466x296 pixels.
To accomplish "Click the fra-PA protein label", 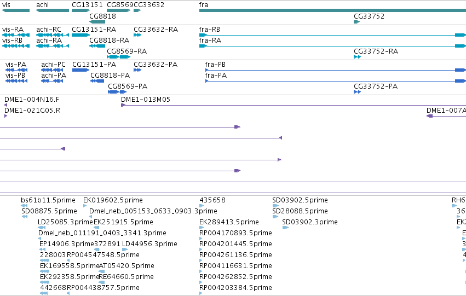I will pos(216,76).
